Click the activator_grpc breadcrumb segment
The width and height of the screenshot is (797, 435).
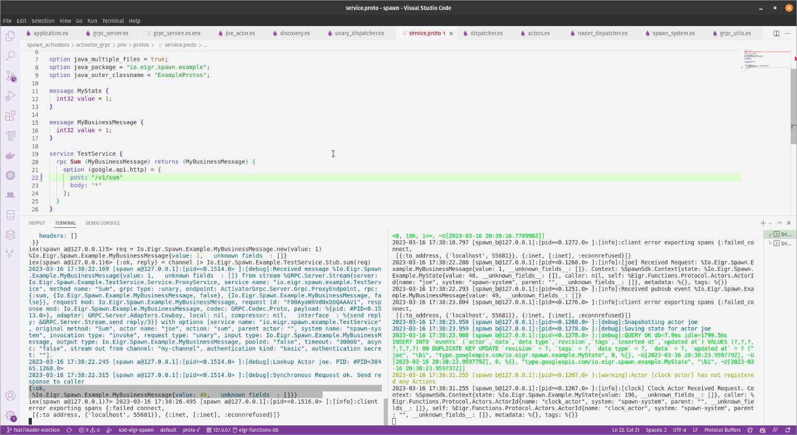(x=93, y=45)
